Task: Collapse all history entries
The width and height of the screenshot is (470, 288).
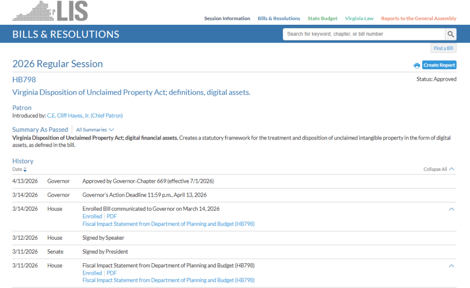Action: pos(439,169)
